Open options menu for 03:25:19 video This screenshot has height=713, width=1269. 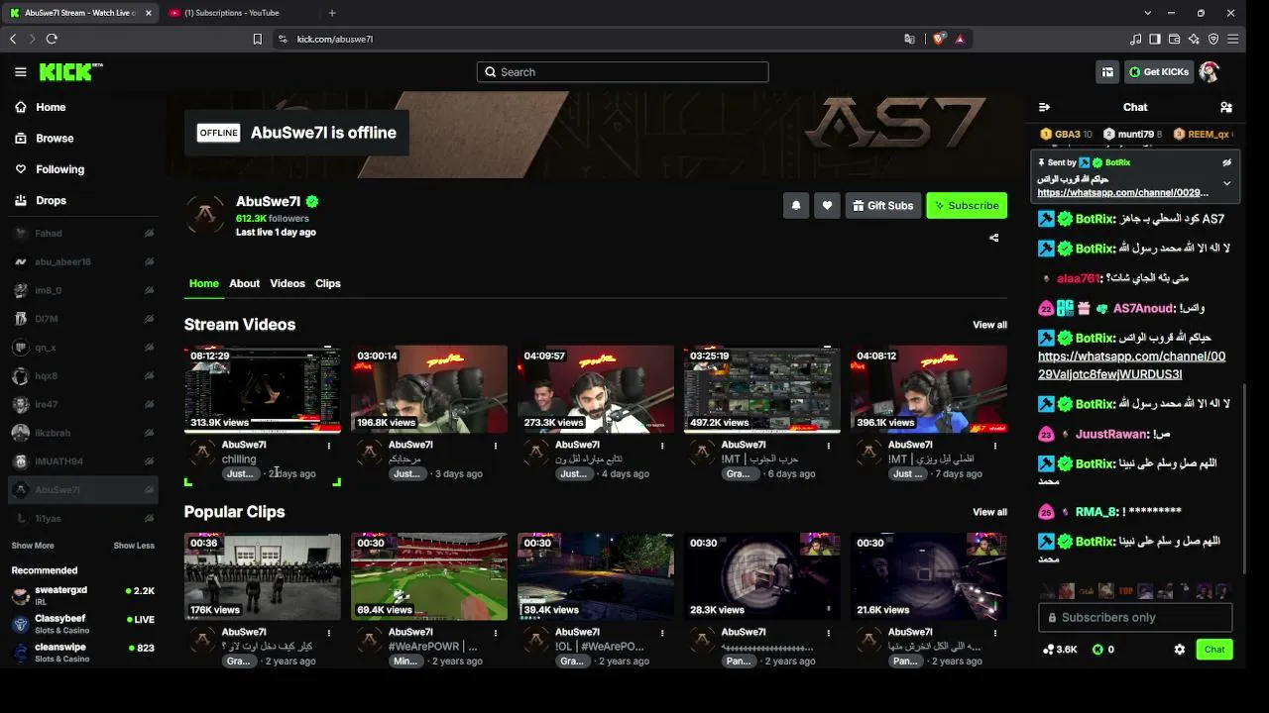(x=829, y=446)
